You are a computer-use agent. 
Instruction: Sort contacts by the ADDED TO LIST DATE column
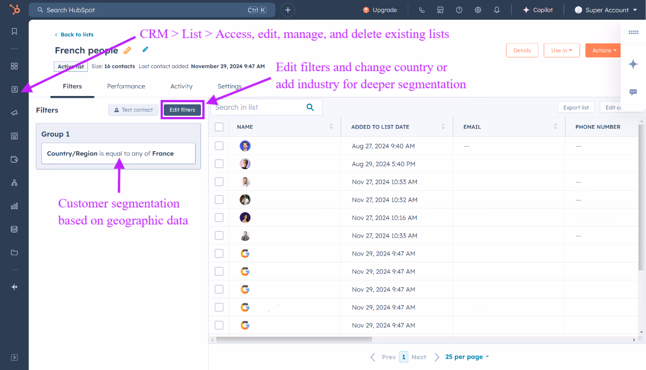click(x=442, y=126)
